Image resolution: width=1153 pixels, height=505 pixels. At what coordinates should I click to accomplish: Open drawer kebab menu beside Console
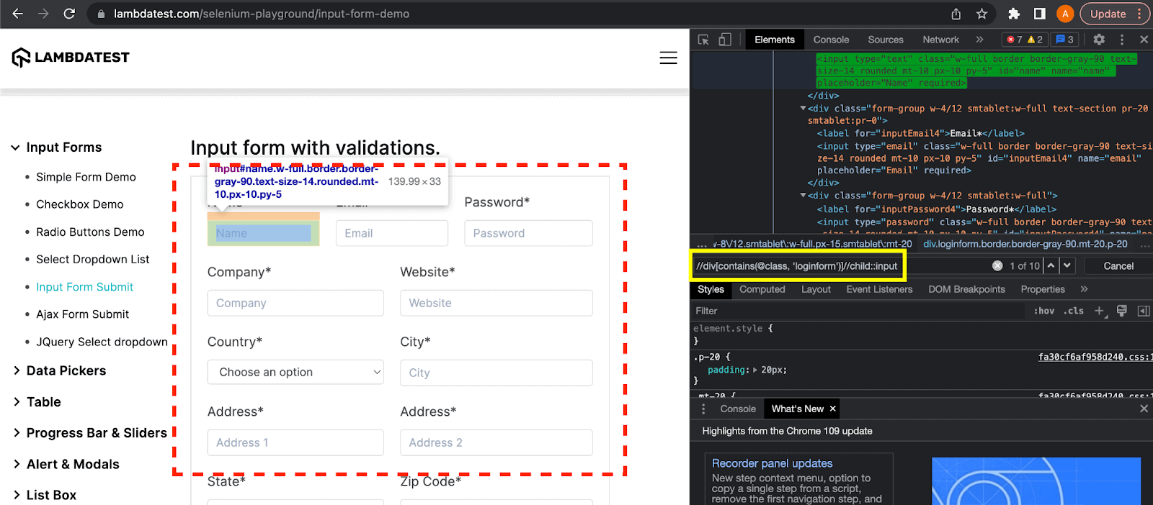pyautogui.click(x=703, y=409)
